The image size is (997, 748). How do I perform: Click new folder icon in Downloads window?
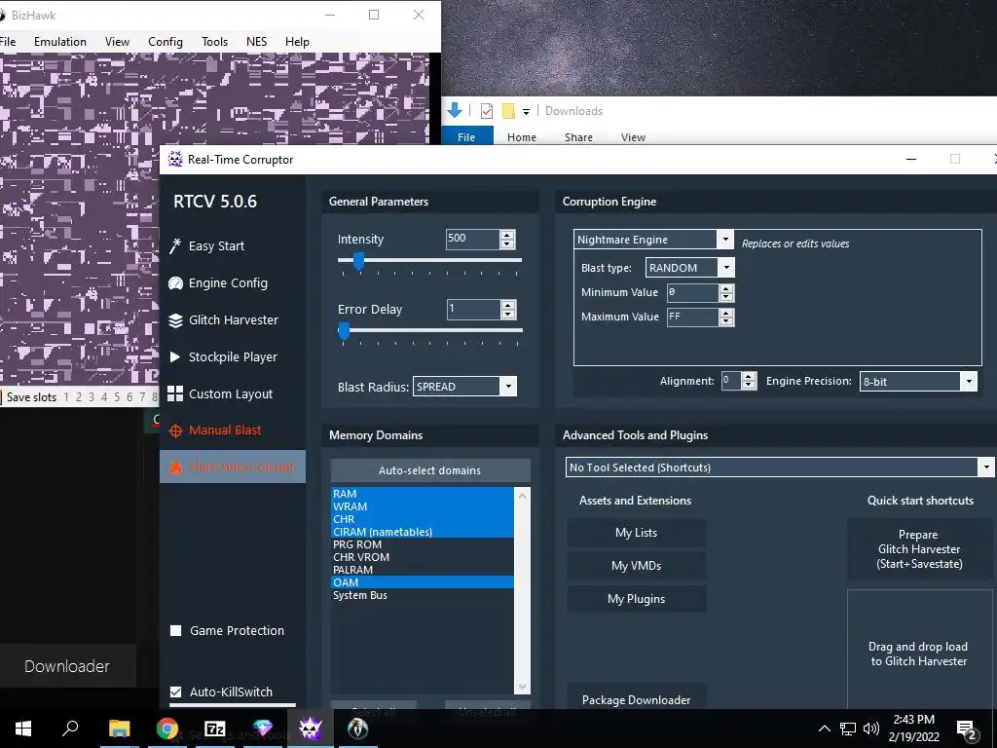(508, 111)
